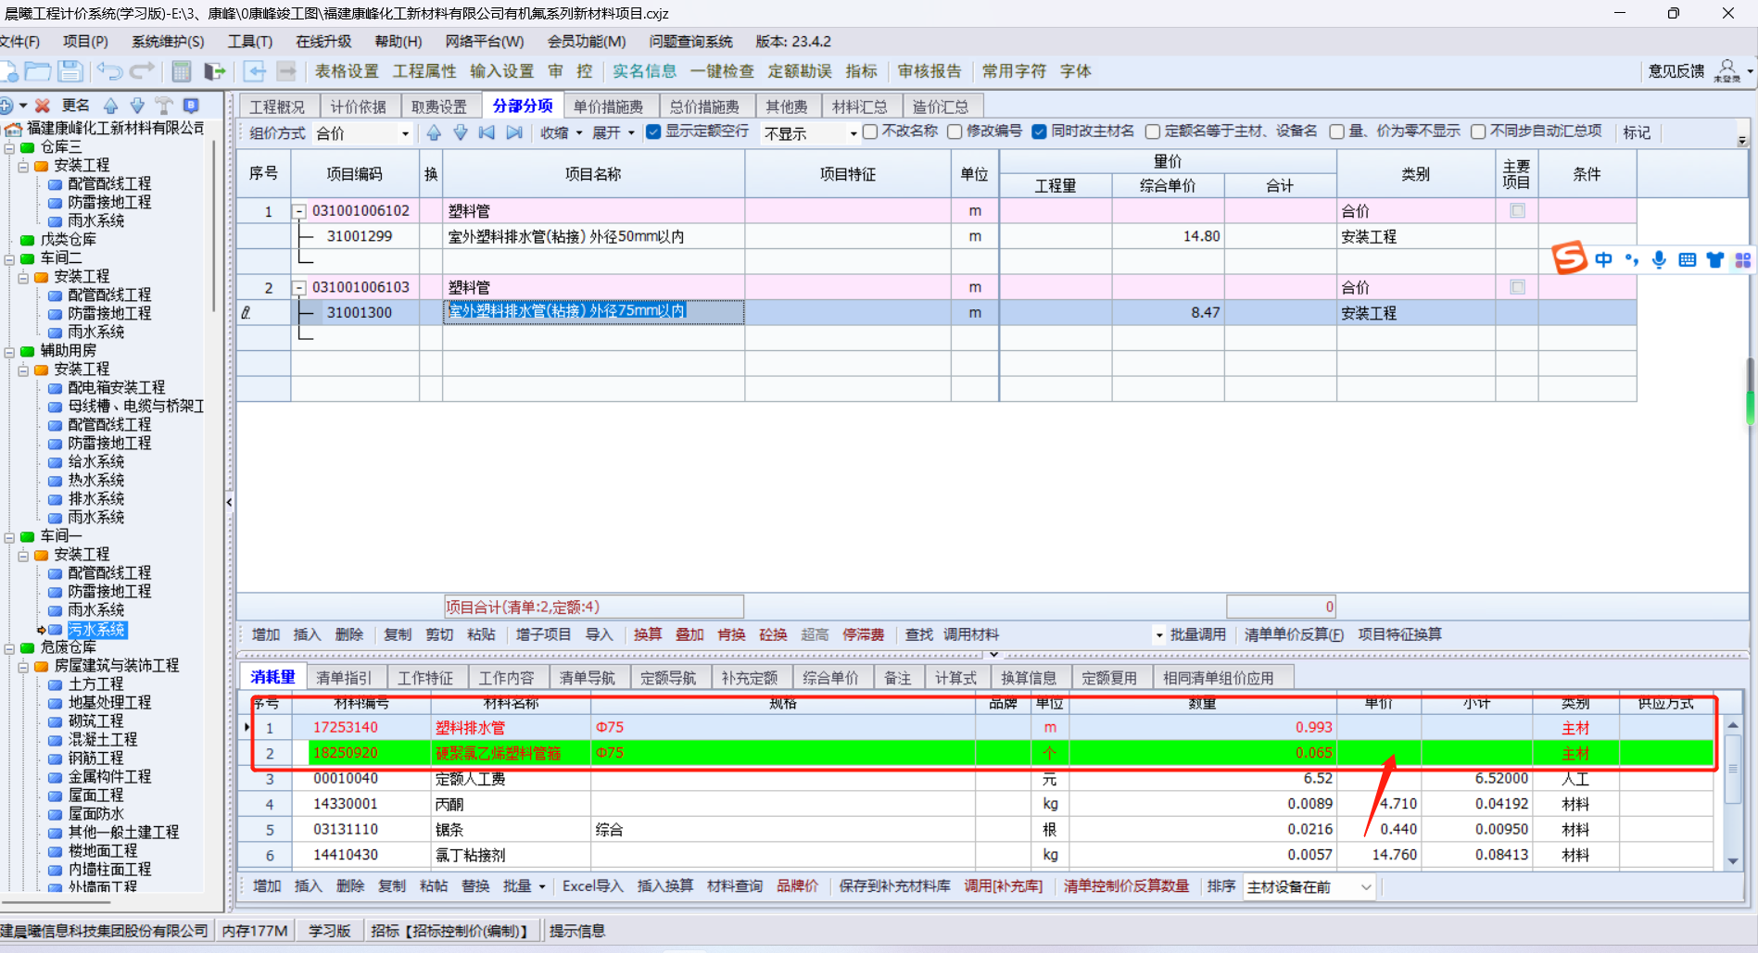The image size is (1758, 953).
Task: Move tree node down with blue down arrow
Action: 137,106
